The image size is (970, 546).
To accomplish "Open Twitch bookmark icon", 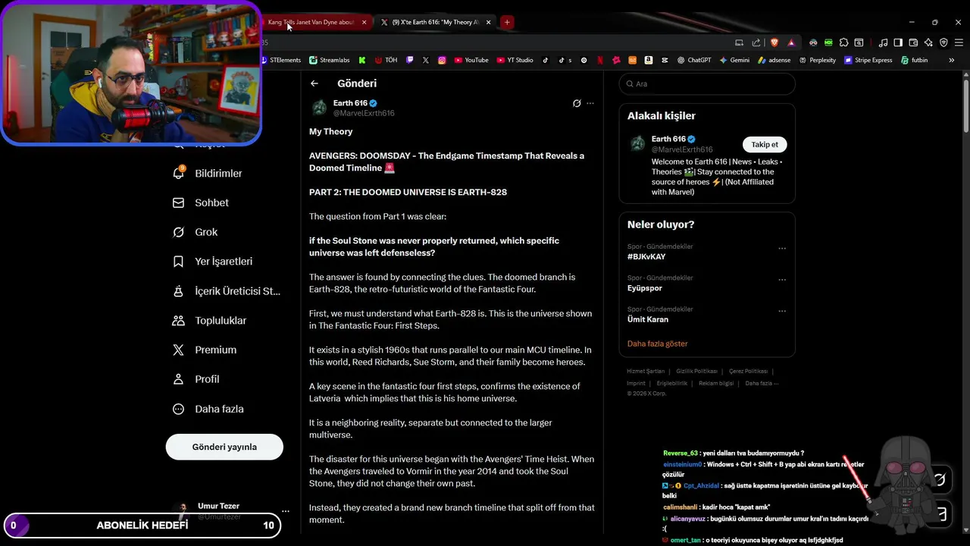I will click(x=410, y=60).
